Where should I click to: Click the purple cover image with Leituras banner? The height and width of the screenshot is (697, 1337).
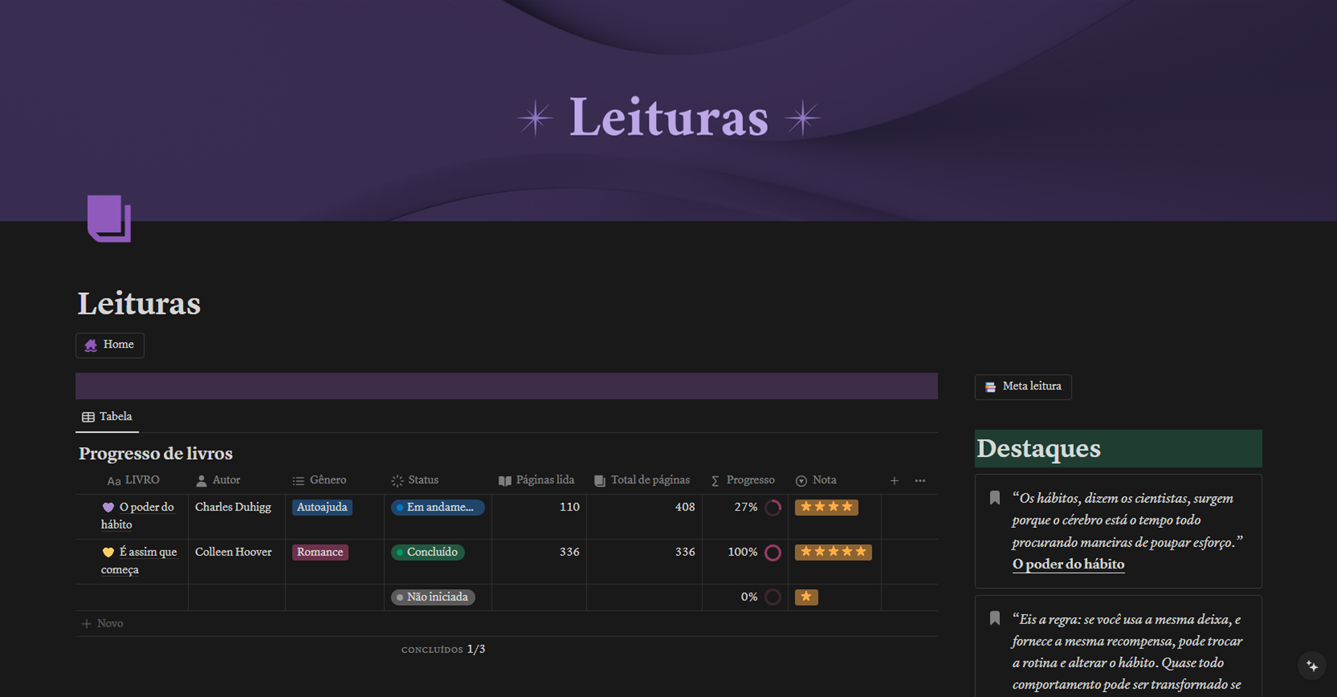[668, 111]
